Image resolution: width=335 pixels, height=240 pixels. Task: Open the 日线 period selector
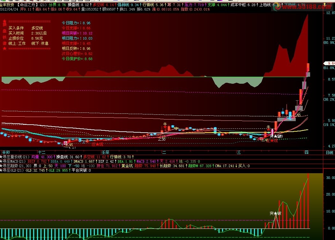tap(330, 153)
